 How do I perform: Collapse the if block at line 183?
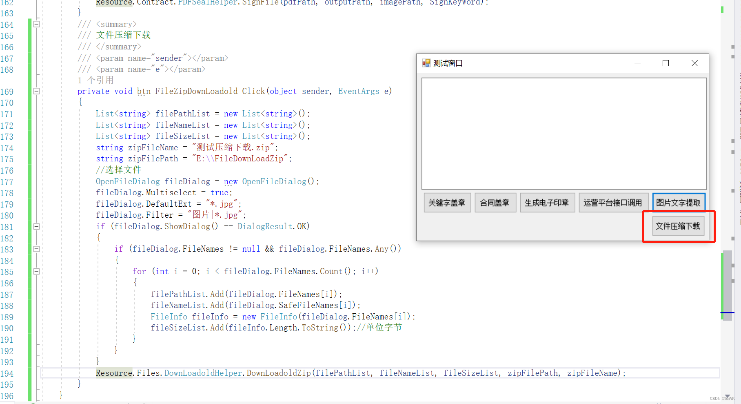tap(36, 249)
